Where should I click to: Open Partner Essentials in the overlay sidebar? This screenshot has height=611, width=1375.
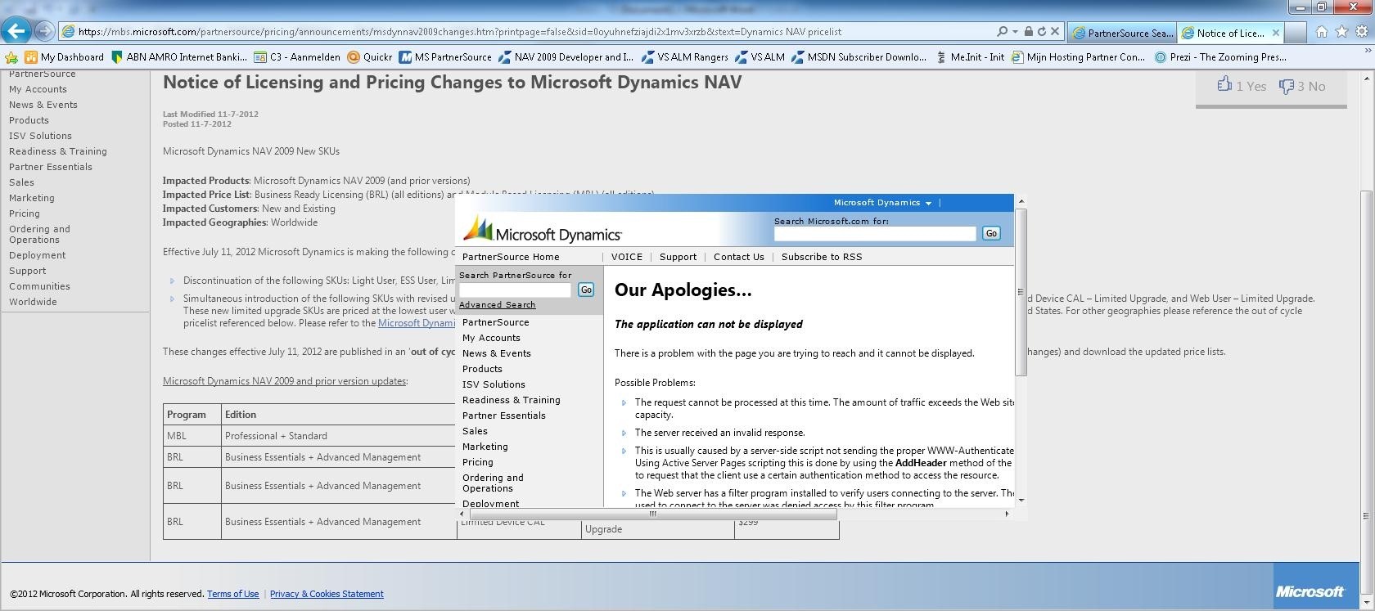504,416
